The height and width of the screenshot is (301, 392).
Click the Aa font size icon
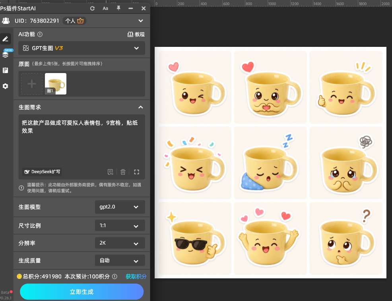pyautogui.click(x=105, y=8)
